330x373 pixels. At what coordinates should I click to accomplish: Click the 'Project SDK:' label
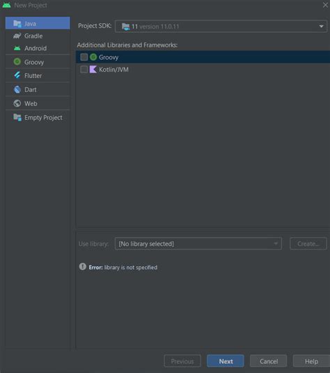click(x=95, y=26)
